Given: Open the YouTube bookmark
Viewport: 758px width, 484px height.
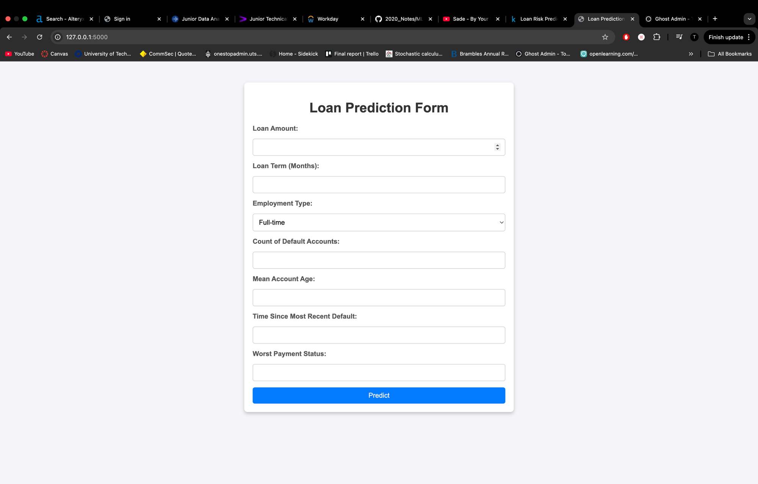Looking at the screenshot, I should point(20,54).
